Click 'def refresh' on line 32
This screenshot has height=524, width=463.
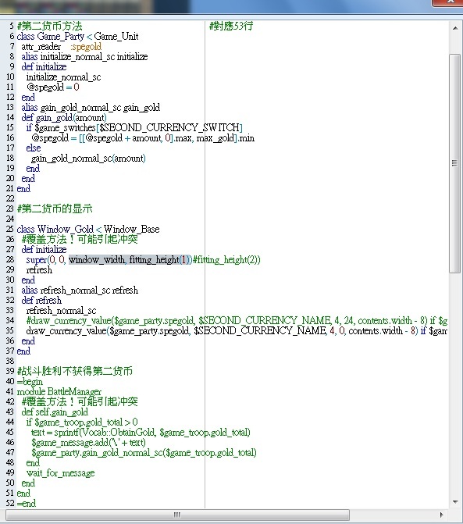(x=41, y=300)
